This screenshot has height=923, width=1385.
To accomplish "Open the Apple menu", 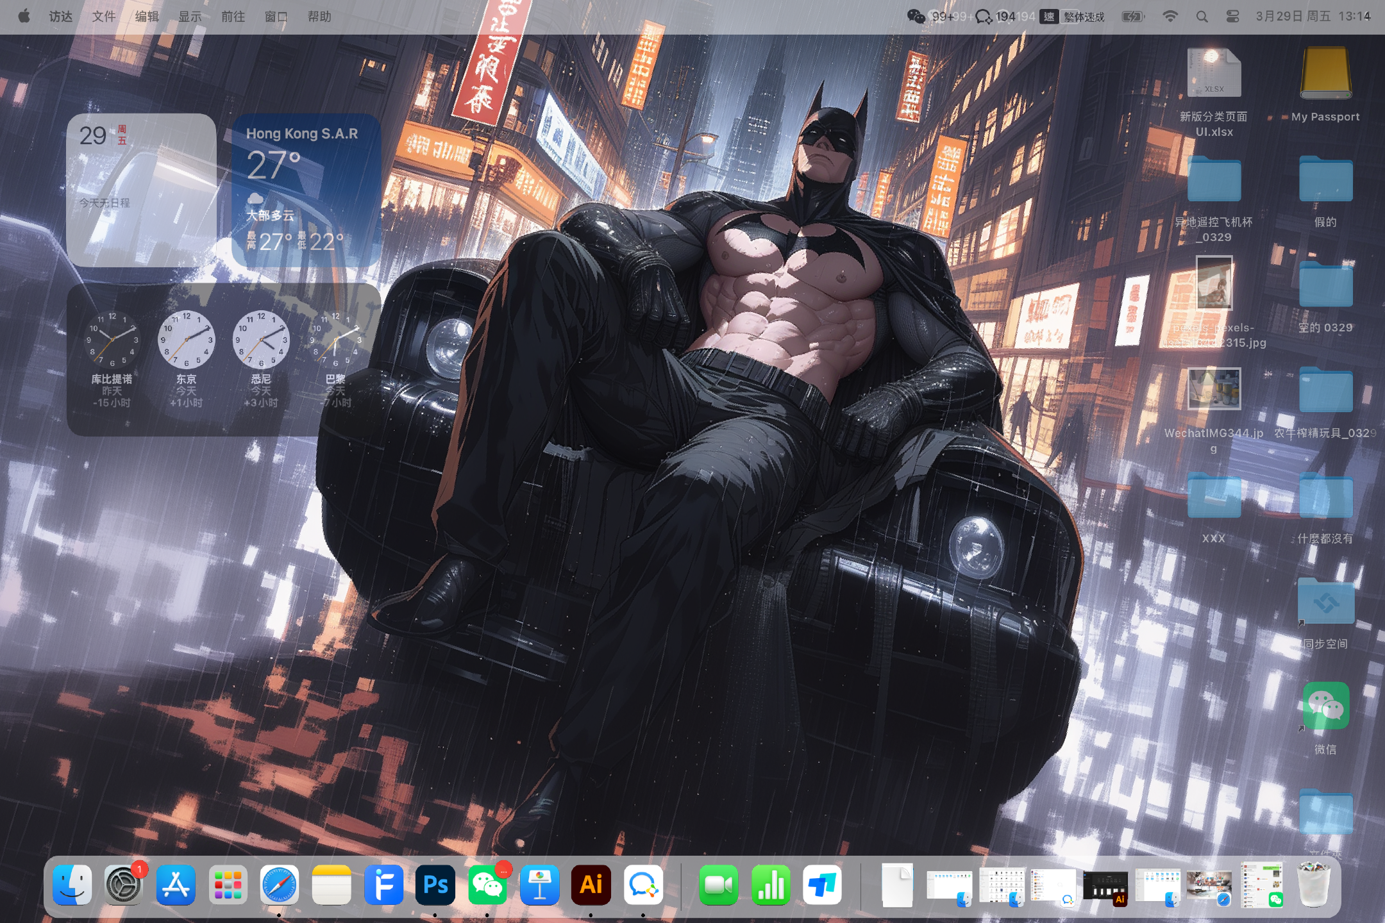I will pyautogui.click(x=24, y=17).
